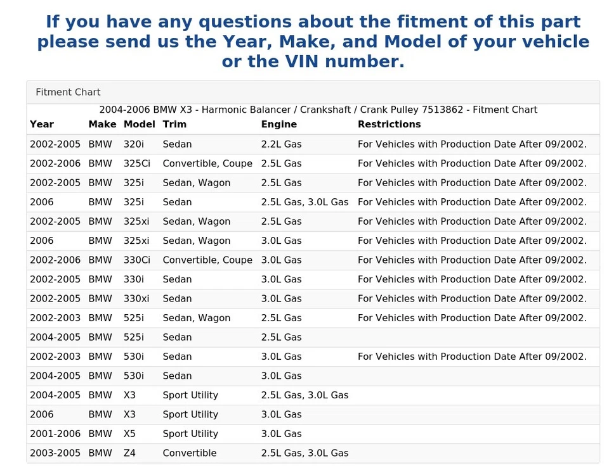Viewport: 609px width, 475px height.
Task: Click the Fitment Chart panel header
Action: pyautogui.click(x=68, y=92)
